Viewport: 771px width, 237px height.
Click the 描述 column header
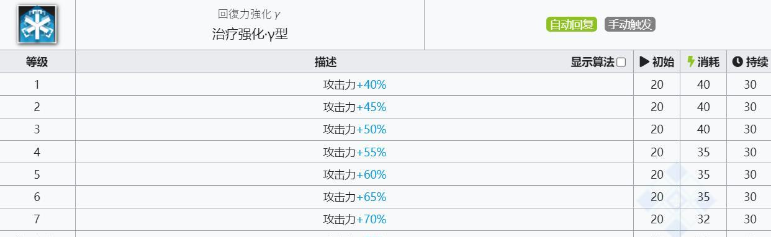click(325, 62)
